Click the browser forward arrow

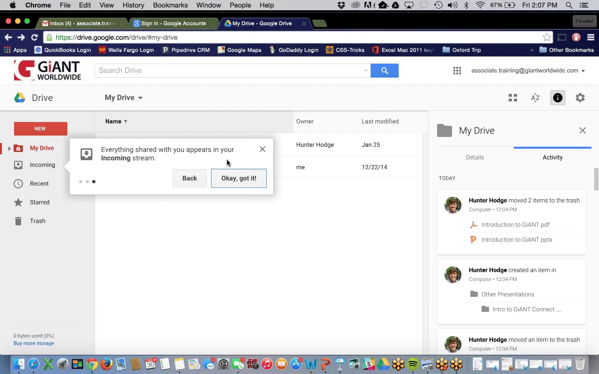click(x=21, y=37)
